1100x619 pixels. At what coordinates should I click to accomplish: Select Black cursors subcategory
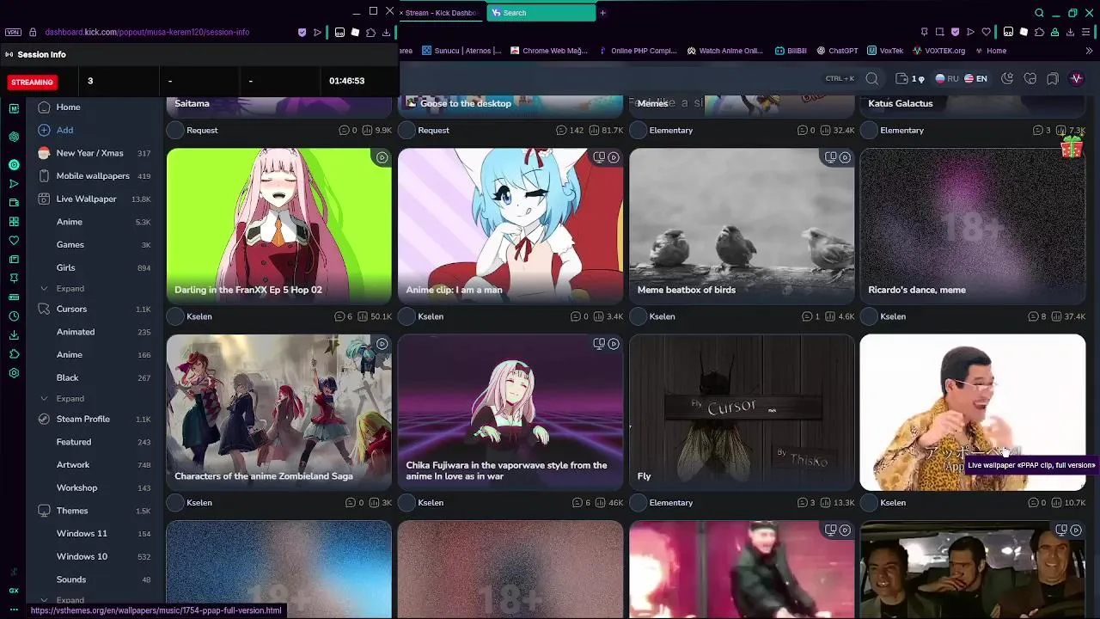pos(67,377)
